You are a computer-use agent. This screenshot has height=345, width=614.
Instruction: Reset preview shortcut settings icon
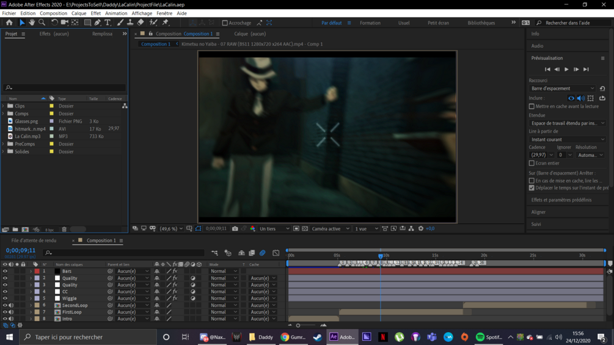point(602,89)
